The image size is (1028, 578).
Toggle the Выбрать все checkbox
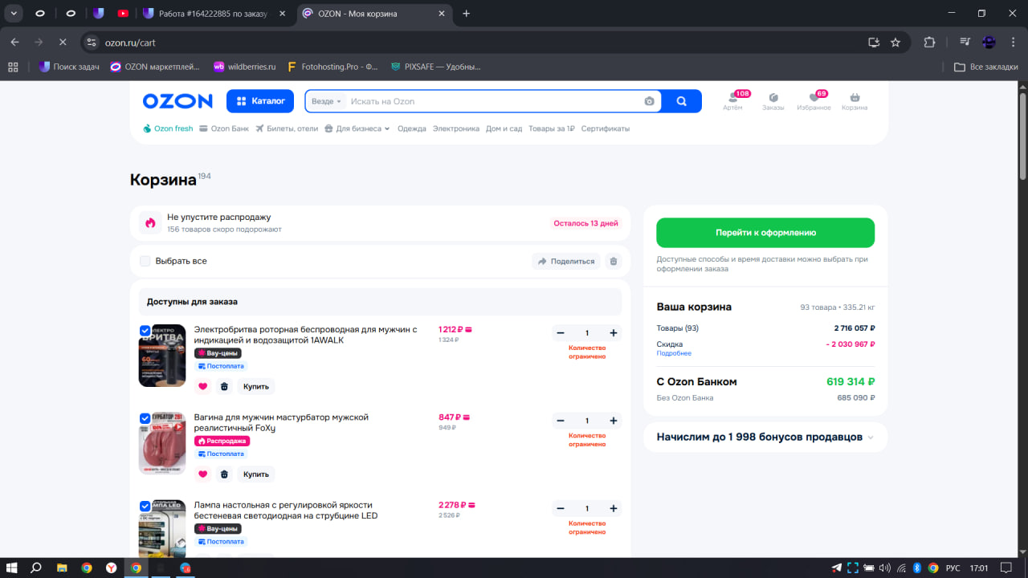click(145, 261)
